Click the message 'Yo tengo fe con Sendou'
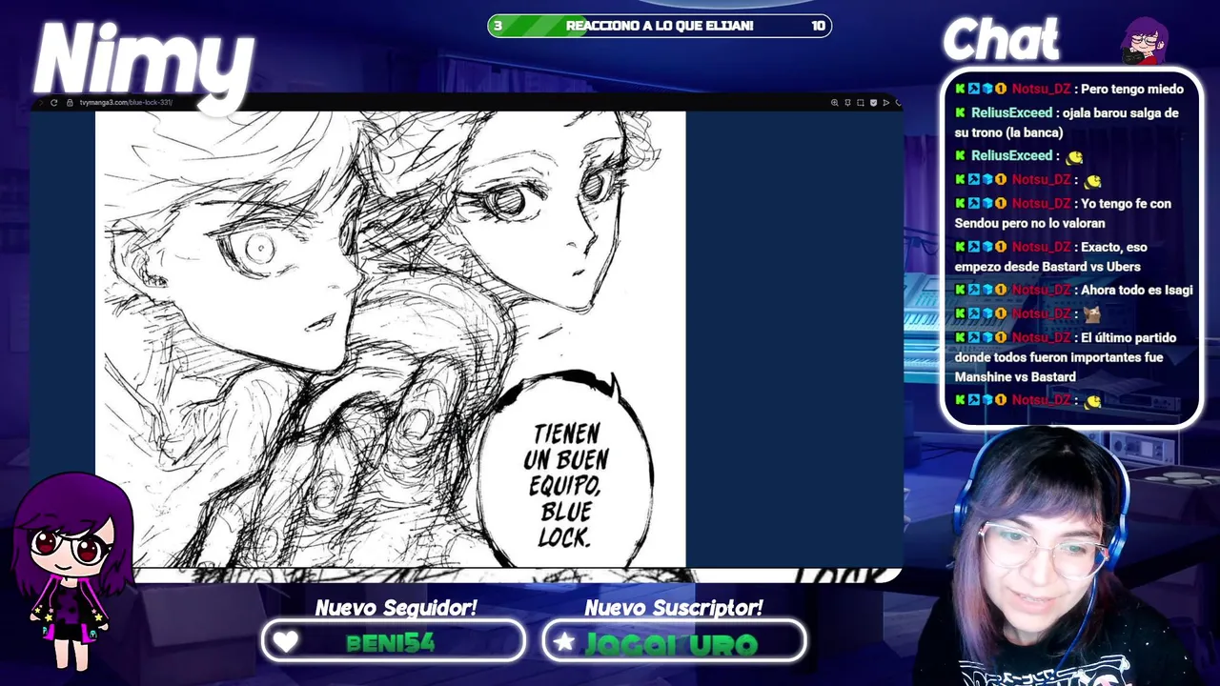This screenshot has width=1220, height=686. (1063, 213)
